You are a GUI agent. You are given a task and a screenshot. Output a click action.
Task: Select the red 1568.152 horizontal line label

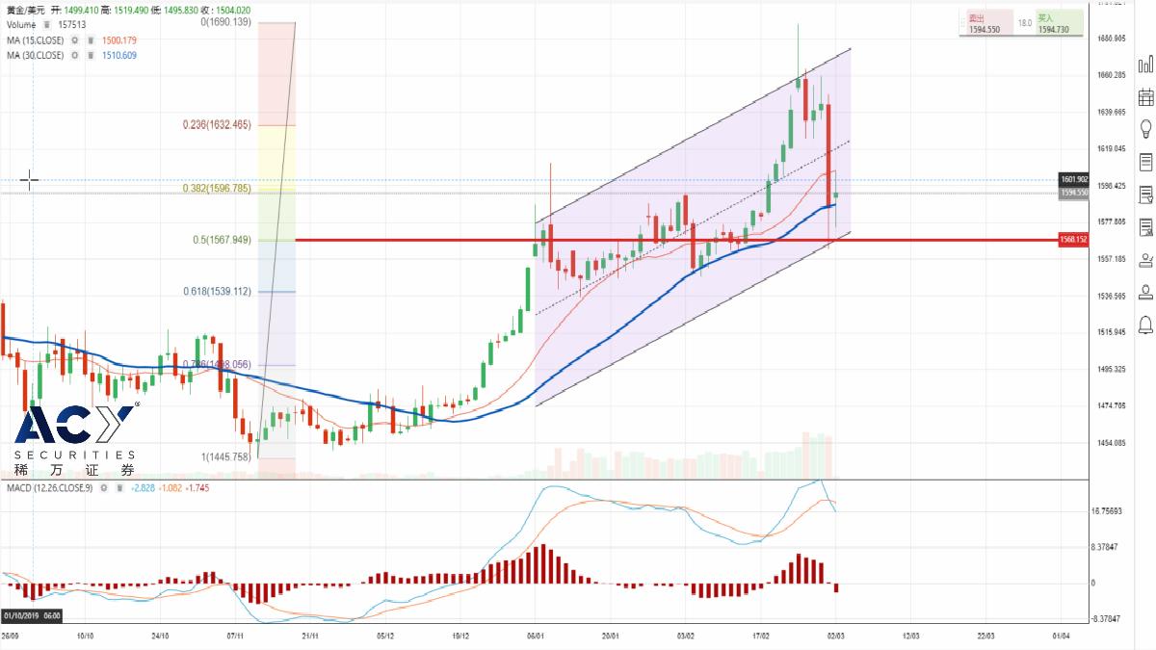pos(1073,240)
